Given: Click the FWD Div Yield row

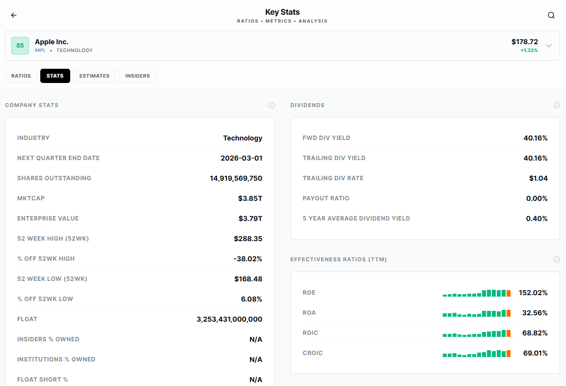Looking at the screenshot, I should (425, 138).
